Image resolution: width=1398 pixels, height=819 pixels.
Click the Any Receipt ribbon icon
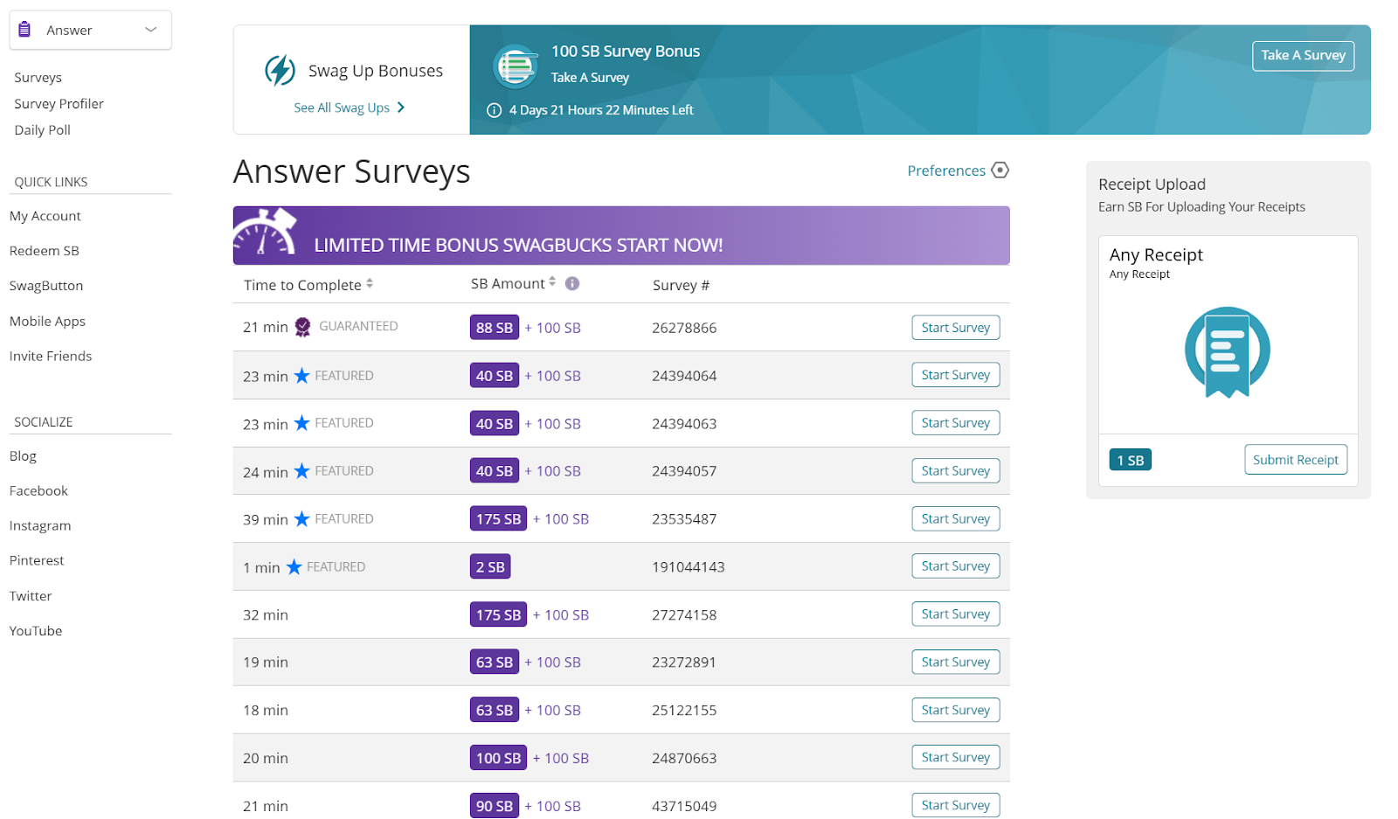(x=1228, y=351)
